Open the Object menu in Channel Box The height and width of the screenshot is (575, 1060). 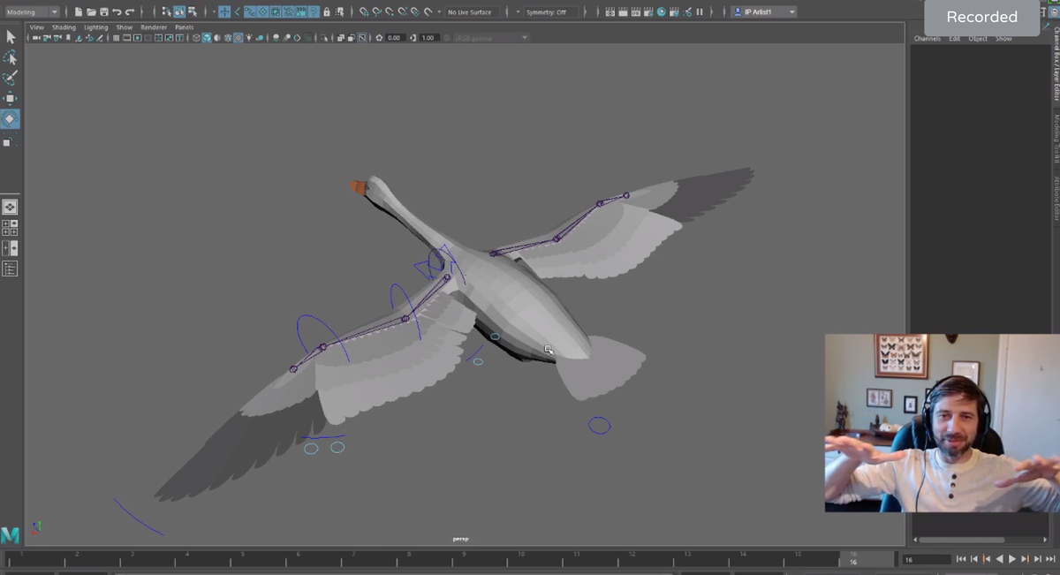coord(978,39)
